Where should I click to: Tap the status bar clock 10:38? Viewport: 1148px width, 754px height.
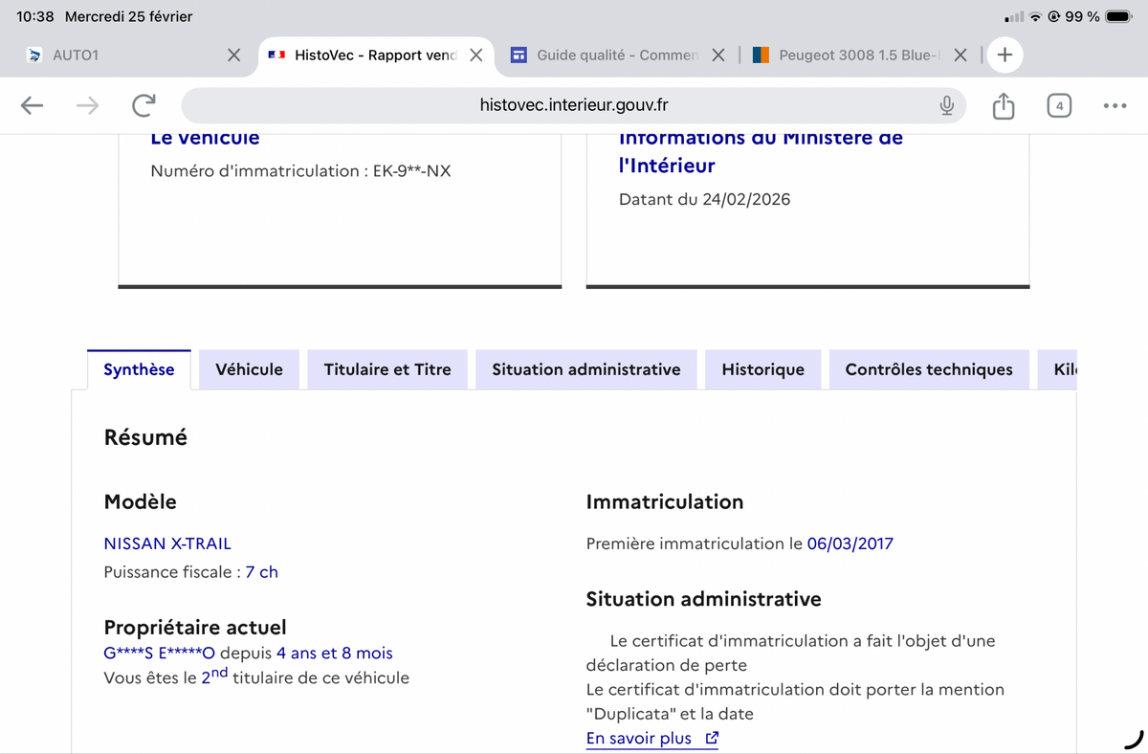coord(35,16)
